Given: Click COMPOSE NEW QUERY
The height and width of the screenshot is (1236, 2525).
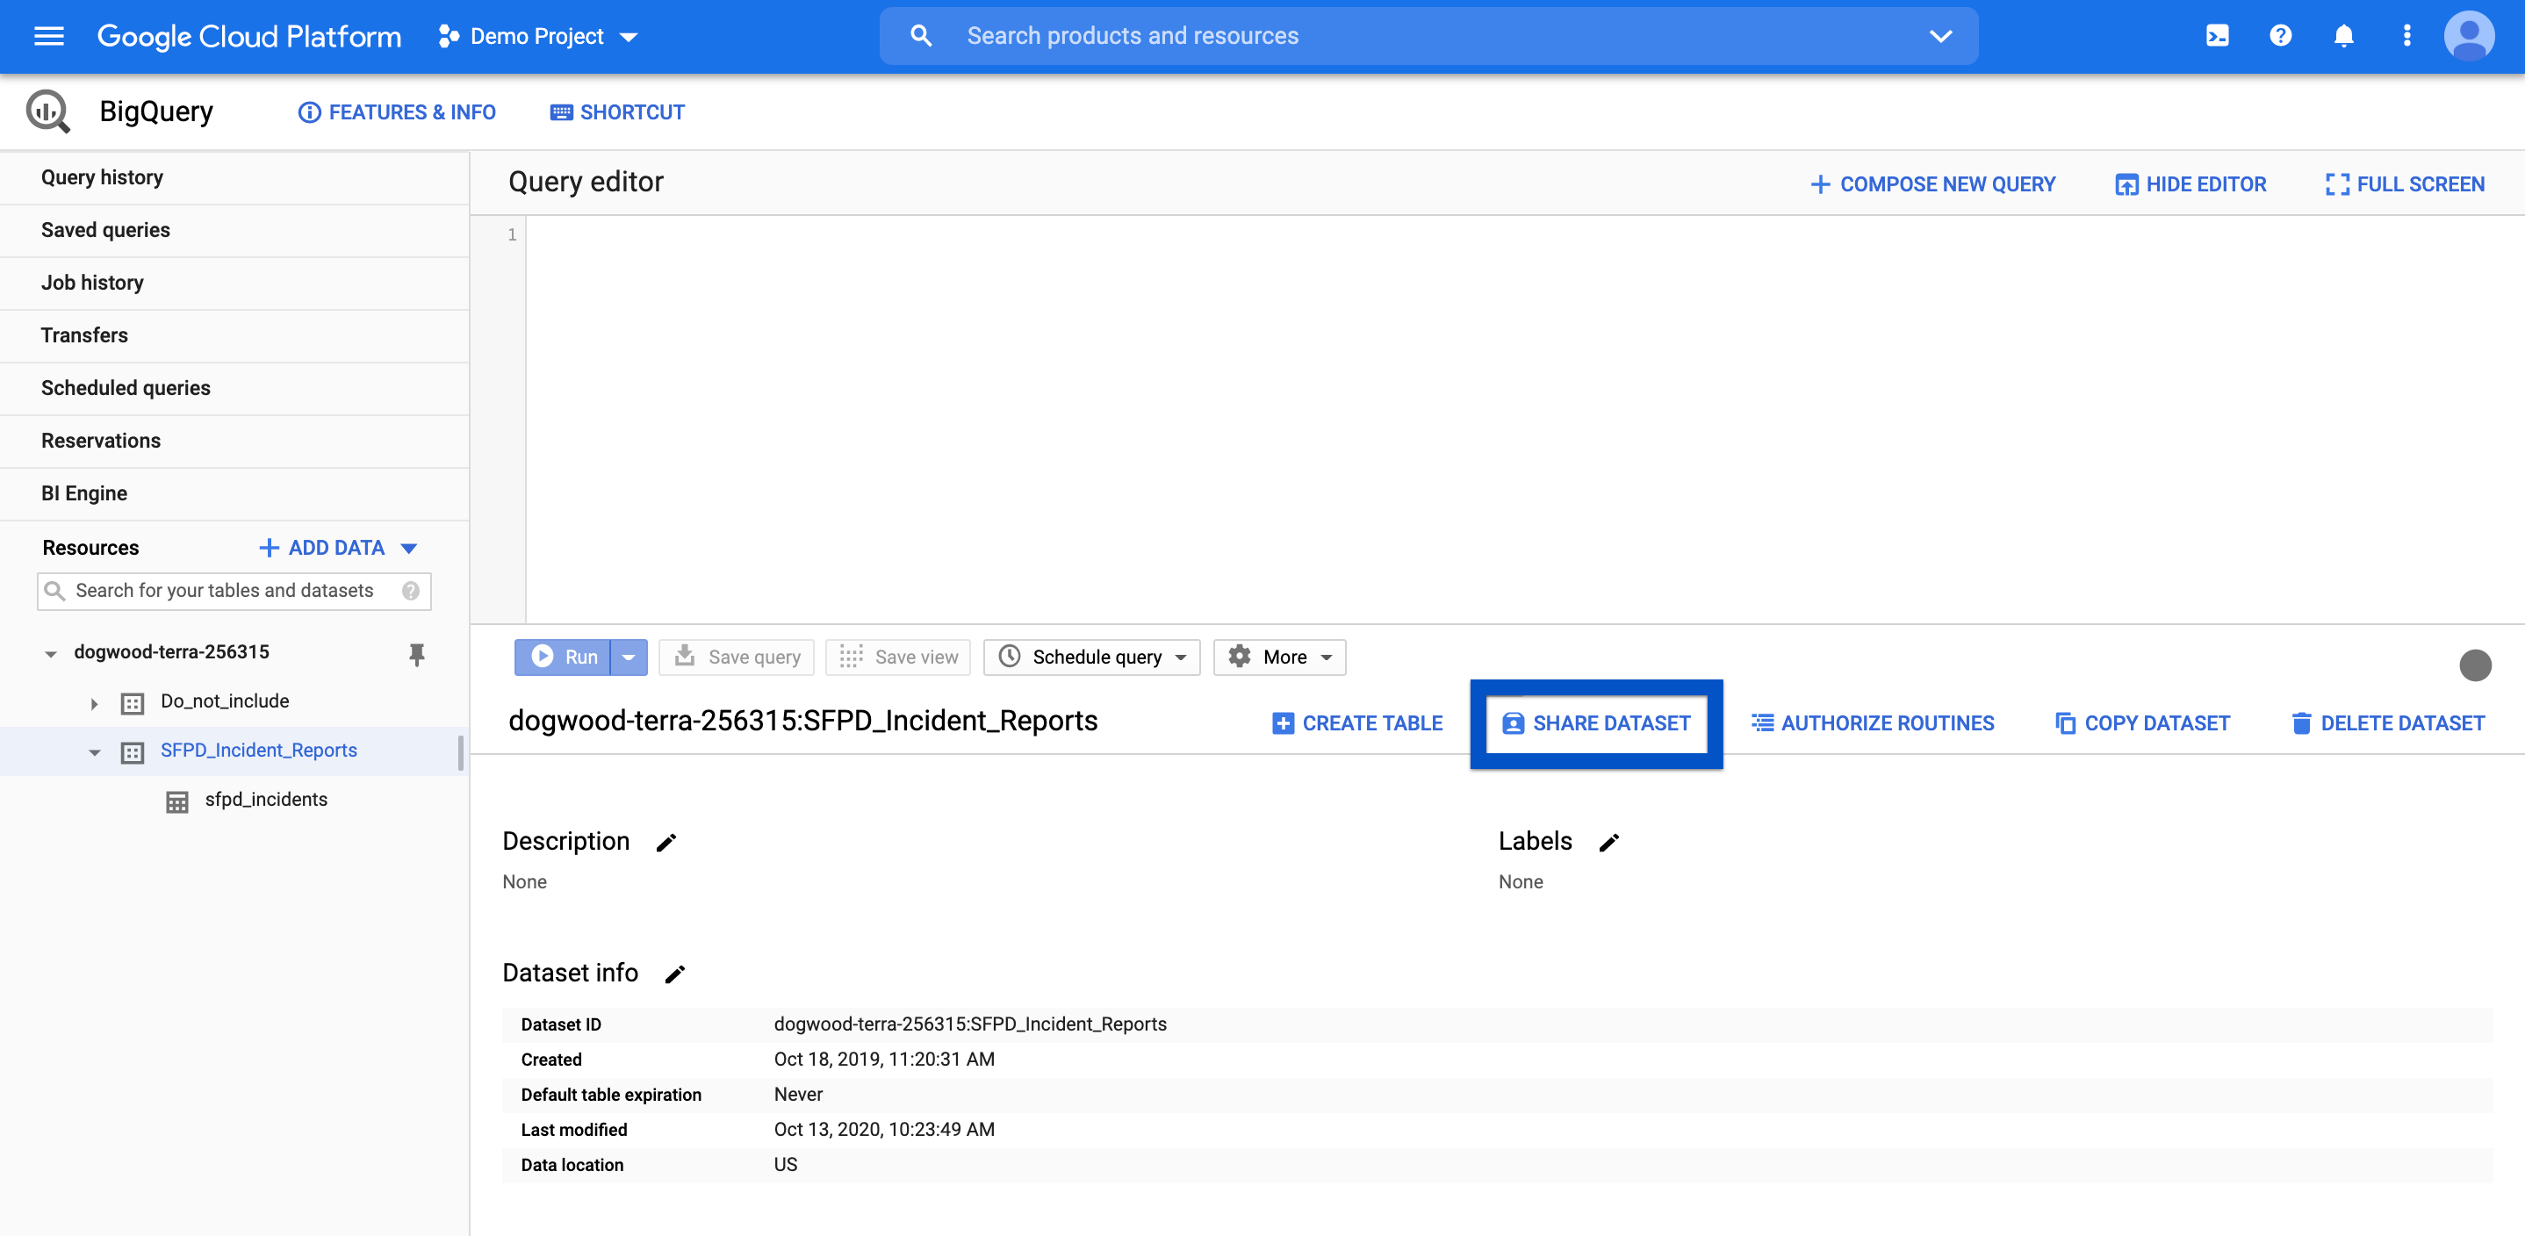Looking at the screenshot, I should (1932, 184).
